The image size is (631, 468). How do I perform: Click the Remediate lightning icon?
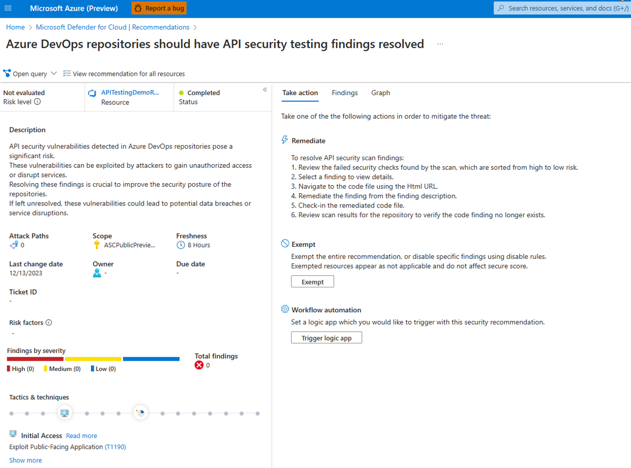[284, 139]
